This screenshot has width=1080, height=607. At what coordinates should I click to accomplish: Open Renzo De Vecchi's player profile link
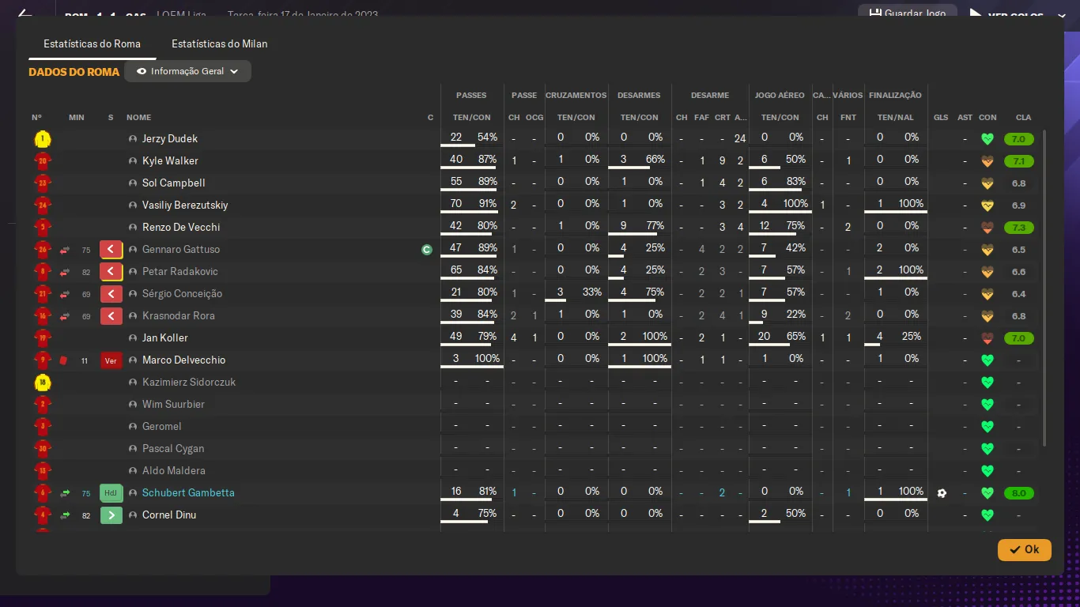181,228
